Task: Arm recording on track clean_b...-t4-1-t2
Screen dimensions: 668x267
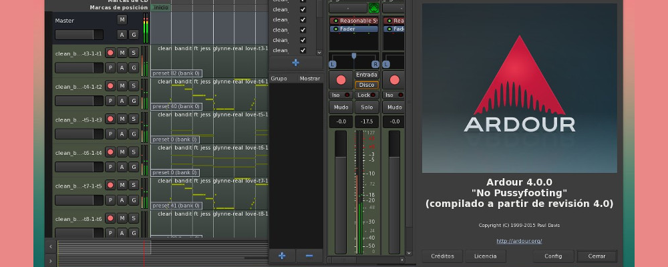Action: coord(110,86)
